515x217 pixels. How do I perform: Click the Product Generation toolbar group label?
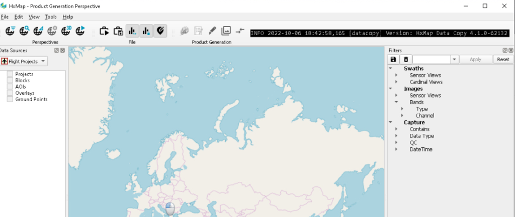point(212,42)
